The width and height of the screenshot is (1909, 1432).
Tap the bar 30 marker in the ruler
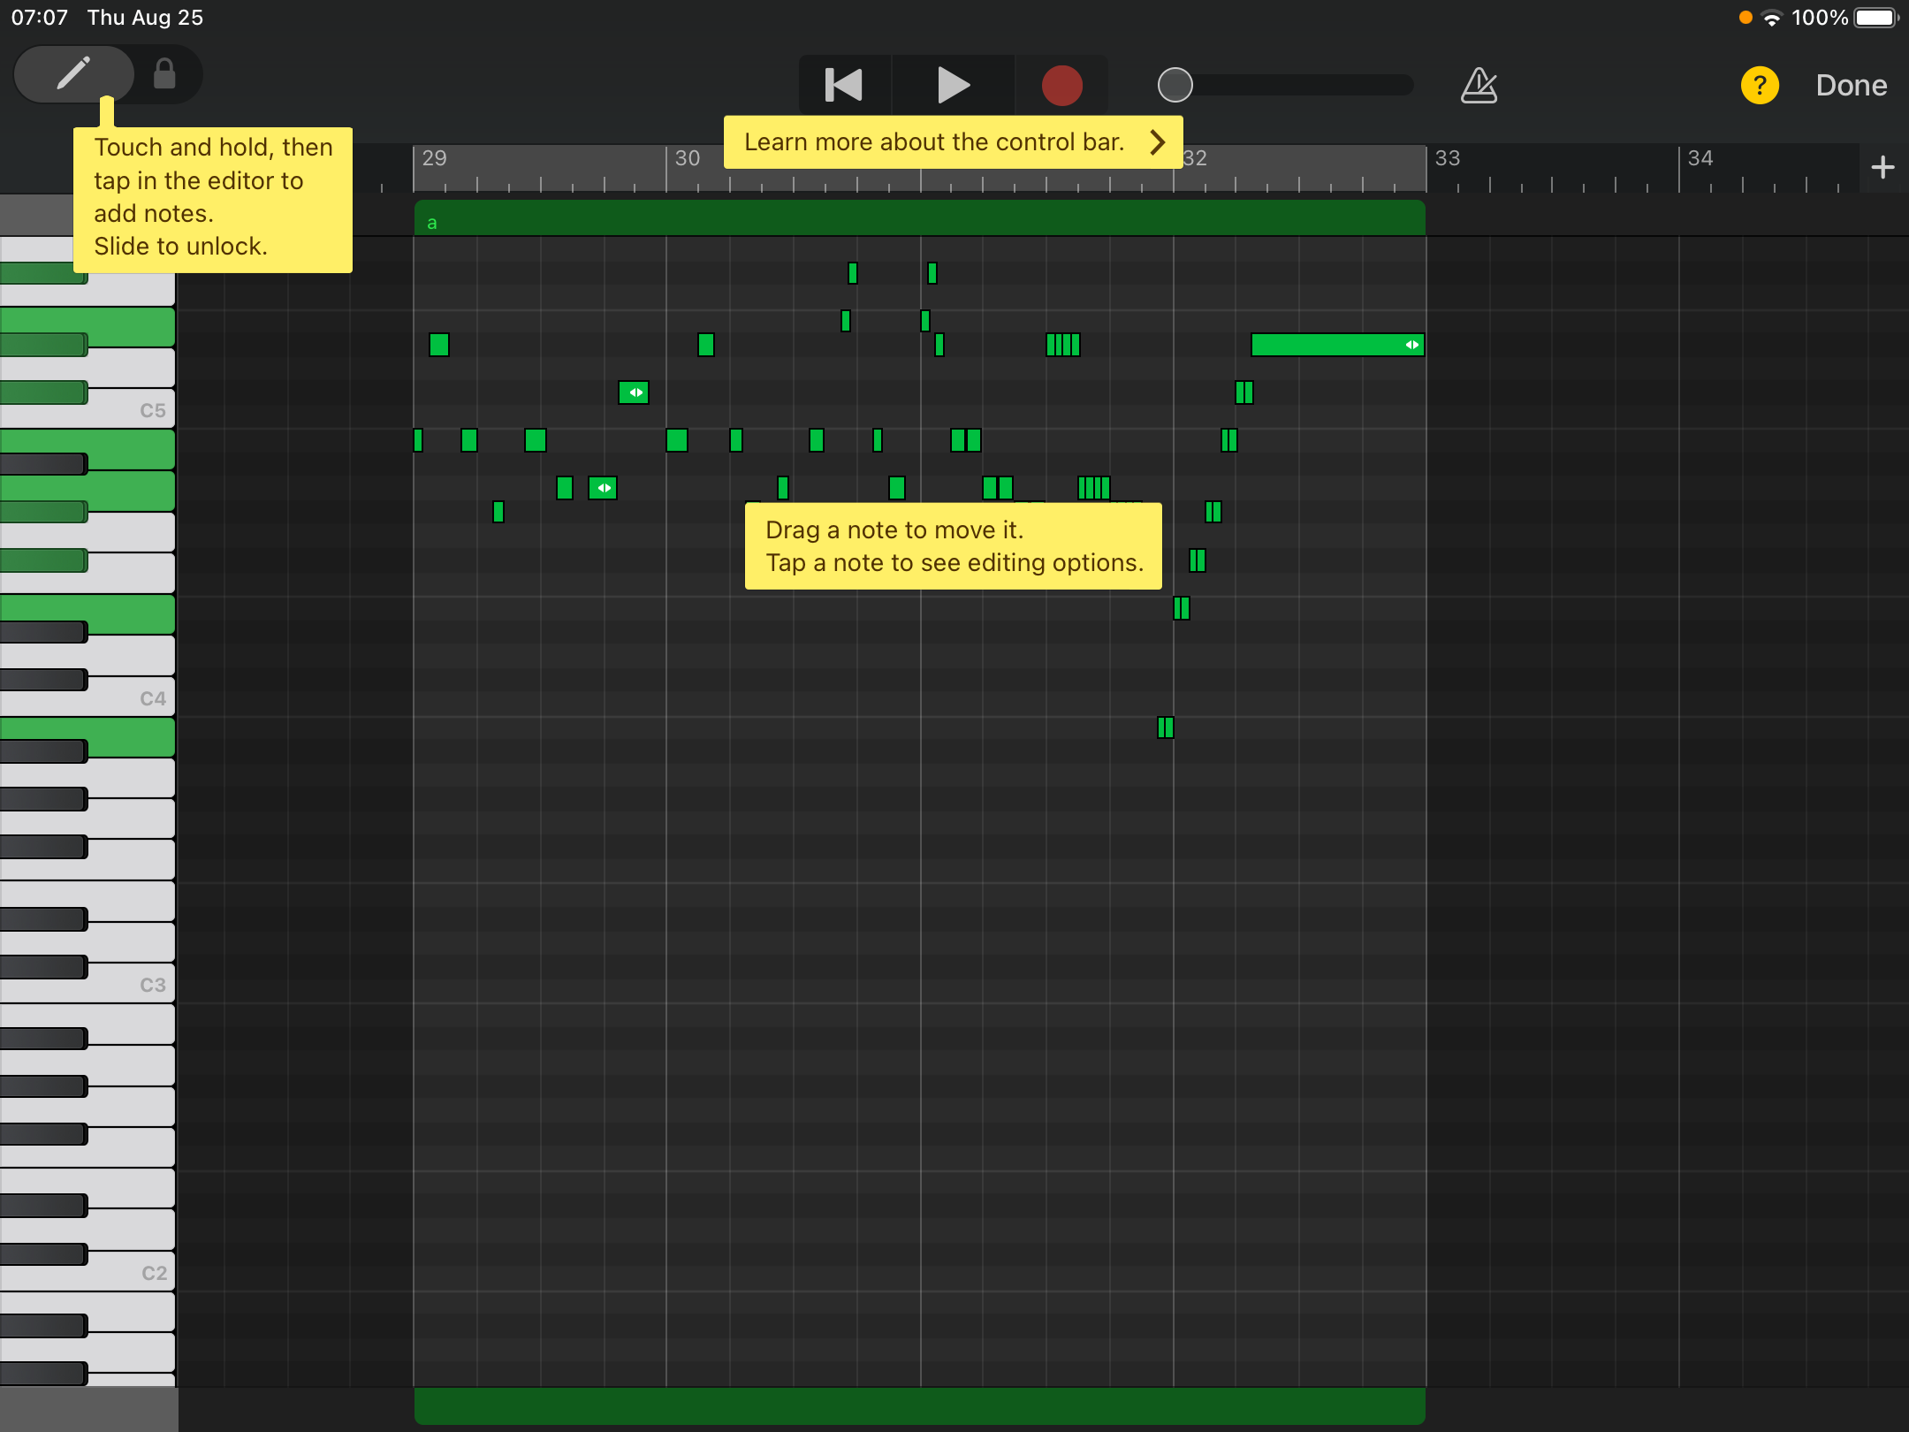tap(687, 159)
